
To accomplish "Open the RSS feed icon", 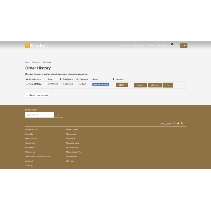I will coord(182,123).
